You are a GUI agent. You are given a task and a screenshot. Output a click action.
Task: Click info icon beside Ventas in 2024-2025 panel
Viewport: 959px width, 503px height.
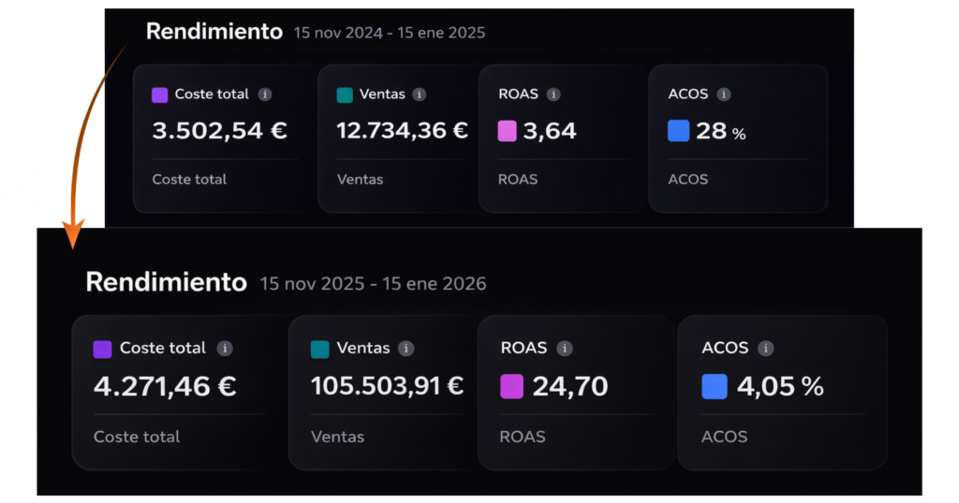point(420,94)
